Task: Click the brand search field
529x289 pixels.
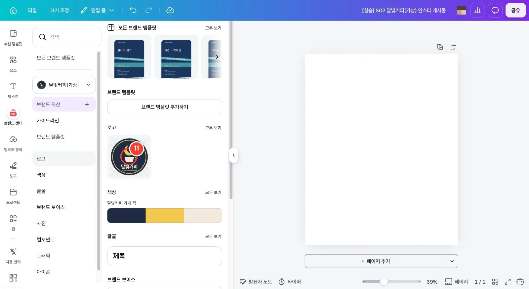Action: point(67,37)
